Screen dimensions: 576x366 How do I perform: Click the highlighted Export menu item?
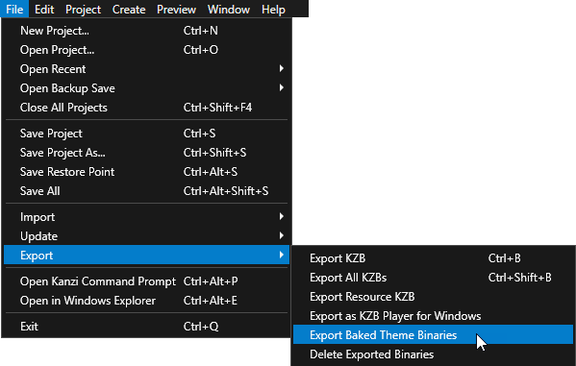click(x=146, y=255)
